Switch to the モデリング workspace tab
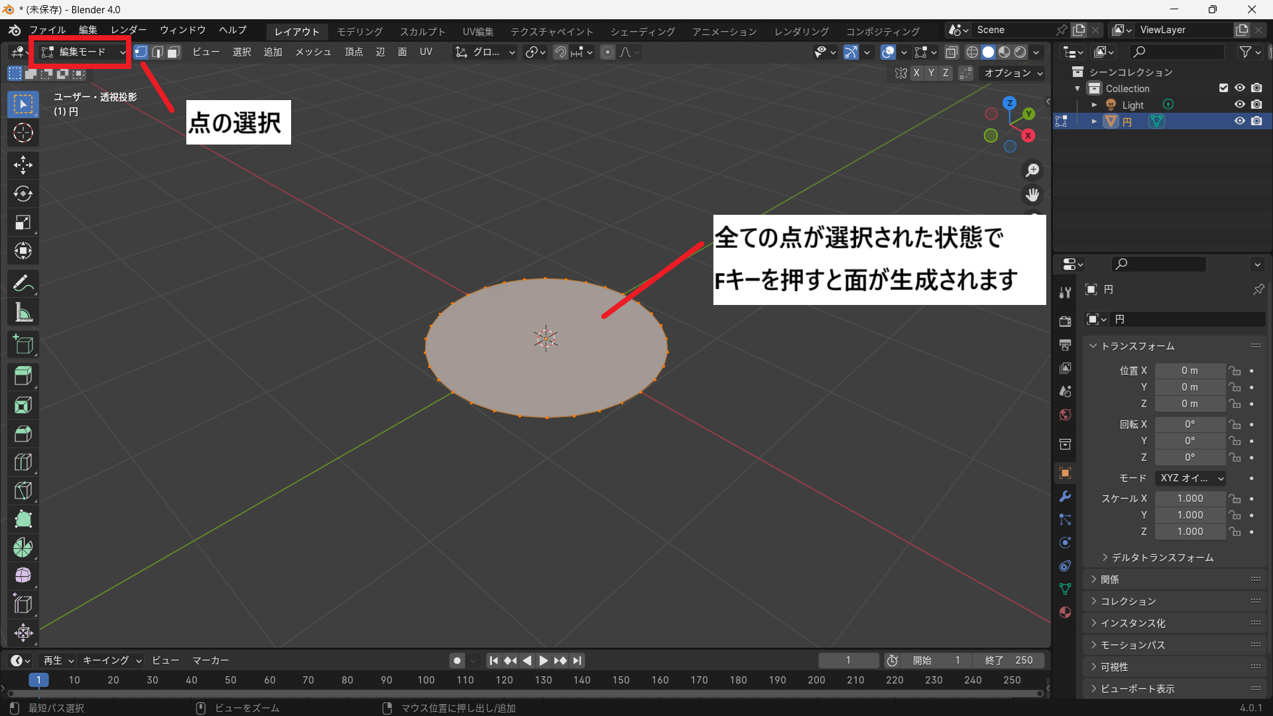Viewport: 1273px width, 716px height. pos(359,31)
